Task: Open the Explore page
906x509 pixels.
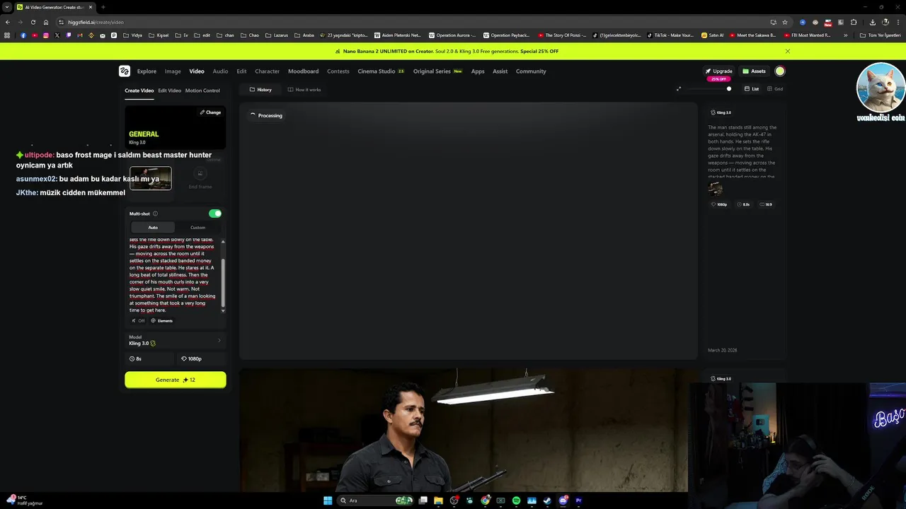Action: (147, 71)
